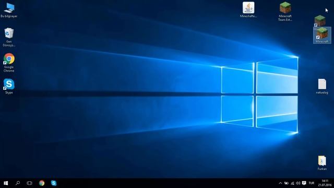Open the Windows Start menu
Image resolution: width=334 pixels, height=188 pixels.
pos(6,183)
